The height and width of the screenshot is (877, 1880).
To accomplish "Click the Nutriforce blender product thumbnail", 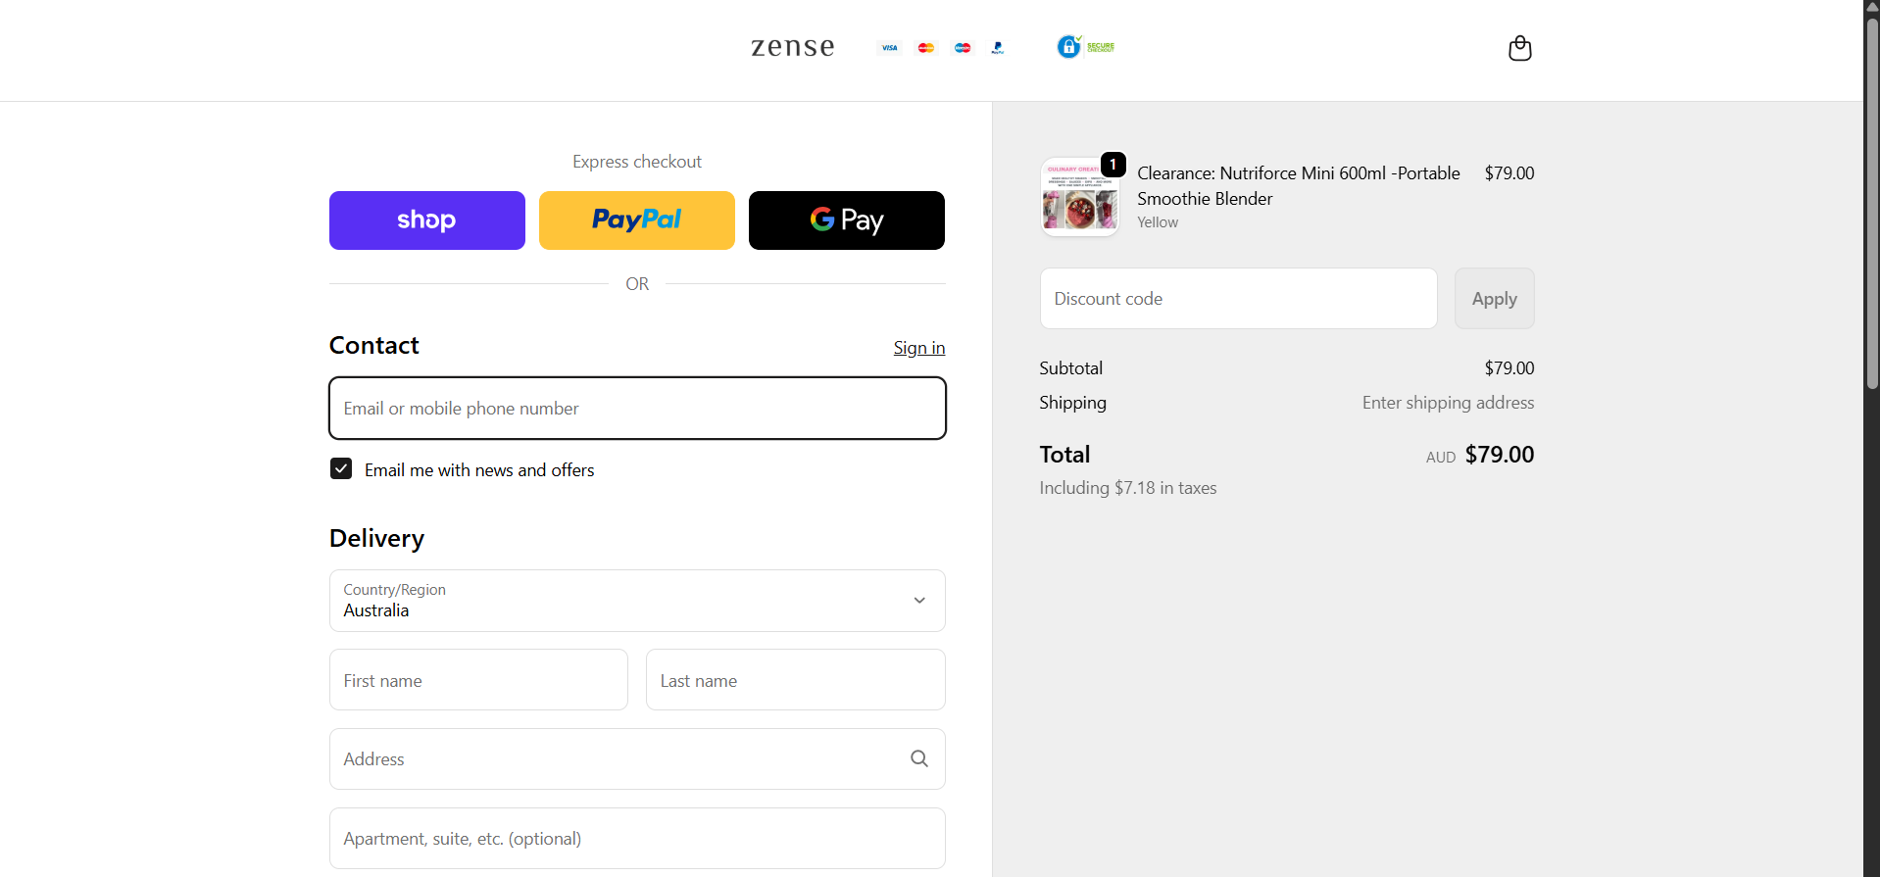I will [1079, 197].
